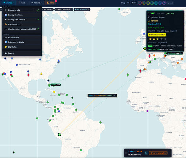The height and width of the screenshot is (158, 186).
Task: Open Payout Colors settings
Action: pos(22,24)
